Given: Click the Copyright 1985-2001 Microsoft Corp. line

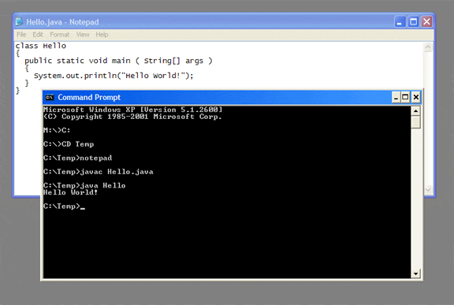Looking at the screenshot, I should click(132, 117).
